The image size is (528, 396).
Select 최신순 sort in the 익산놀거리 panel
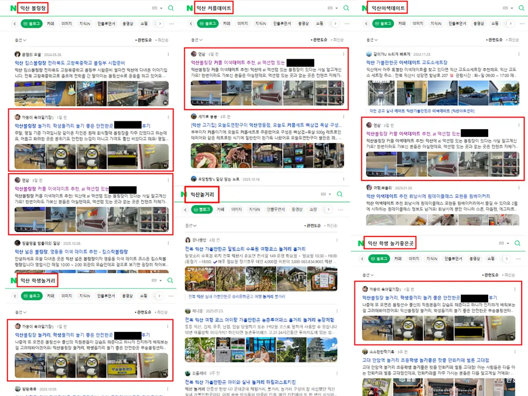click(331, 226)
